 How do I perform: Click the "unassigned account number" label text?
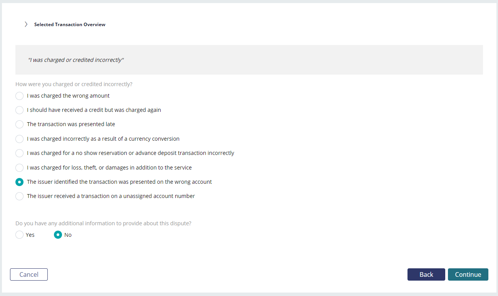pos(111,196)
